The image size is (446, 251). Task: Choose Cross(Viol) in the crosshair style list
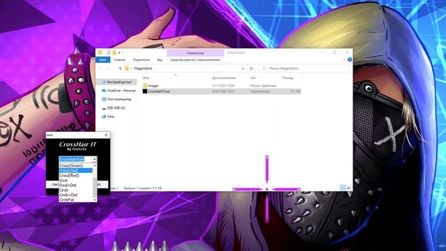point(76,170)
